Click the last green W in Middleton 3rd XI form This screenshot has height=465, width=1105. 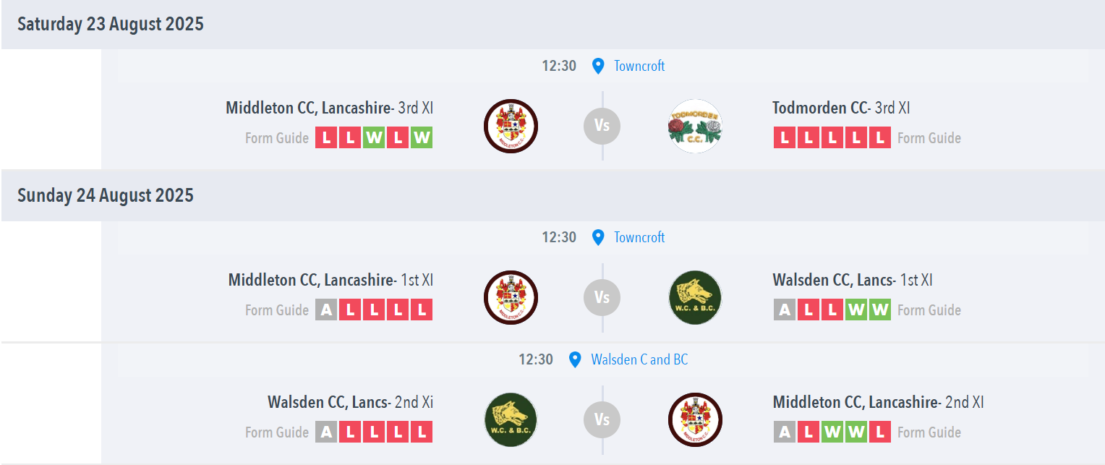coord(422,137)
